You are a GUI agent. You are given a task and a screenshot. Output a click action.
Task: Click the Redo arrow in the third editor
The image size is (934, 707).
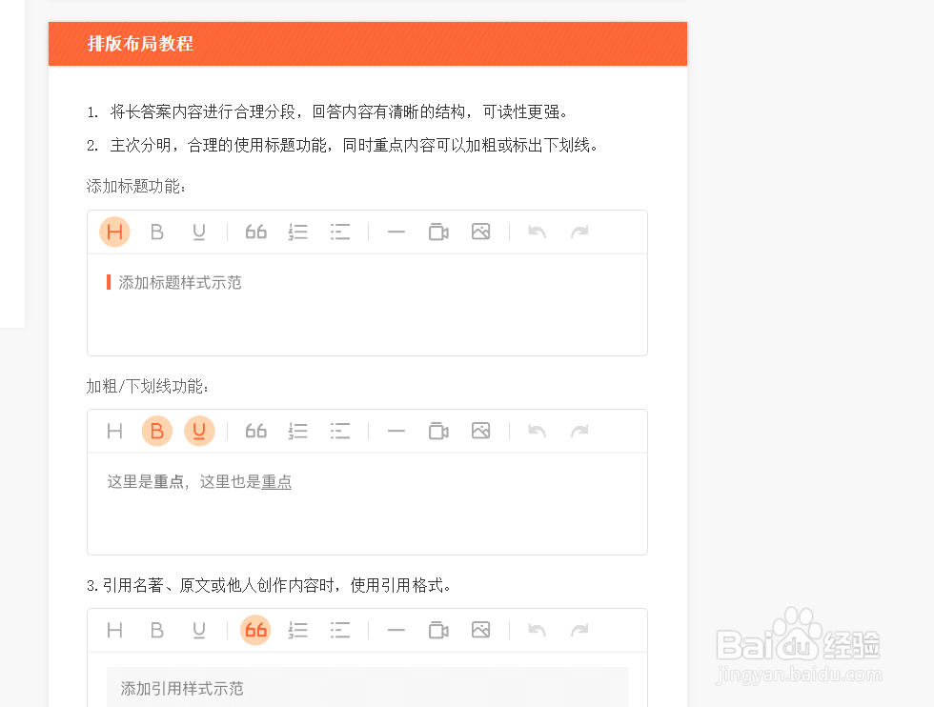click(579, 630)
